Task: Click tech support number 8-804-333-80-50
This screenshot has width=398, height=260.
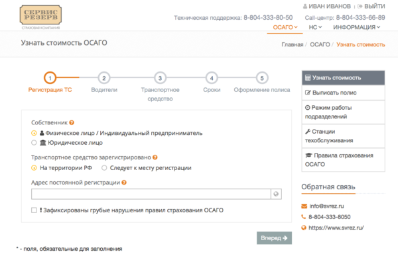Action: click(268, 17)
